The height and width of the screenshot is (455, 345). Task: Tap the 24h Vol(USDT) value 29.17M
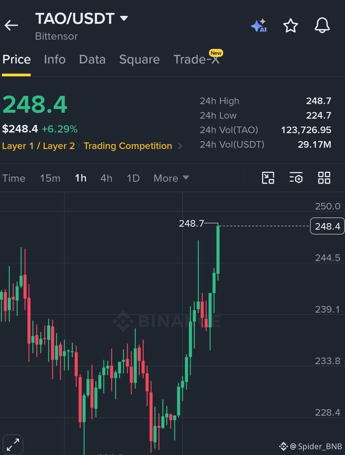pos(315,144)
